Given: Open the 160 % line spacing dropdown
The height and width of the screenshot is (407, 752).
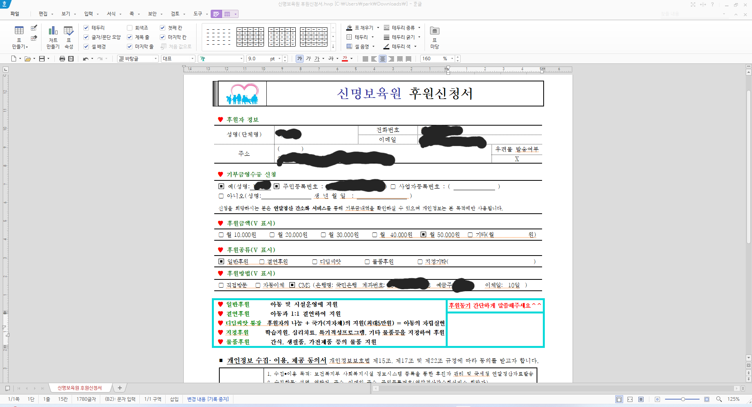Looking at the screenshot, I should click(452, 59).
